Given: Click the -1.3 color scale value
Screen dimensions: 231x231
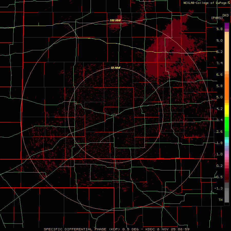Looking at the screenshot, I should (219, 188).
